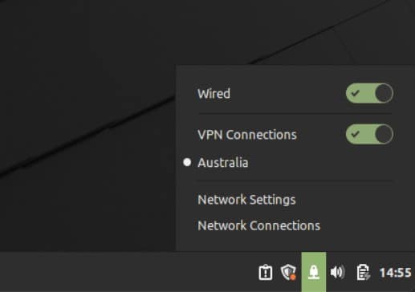Click the blank area below Network Connections
Image resolution: width=415 pixels, height=292 pixels.
coord(295,242)
